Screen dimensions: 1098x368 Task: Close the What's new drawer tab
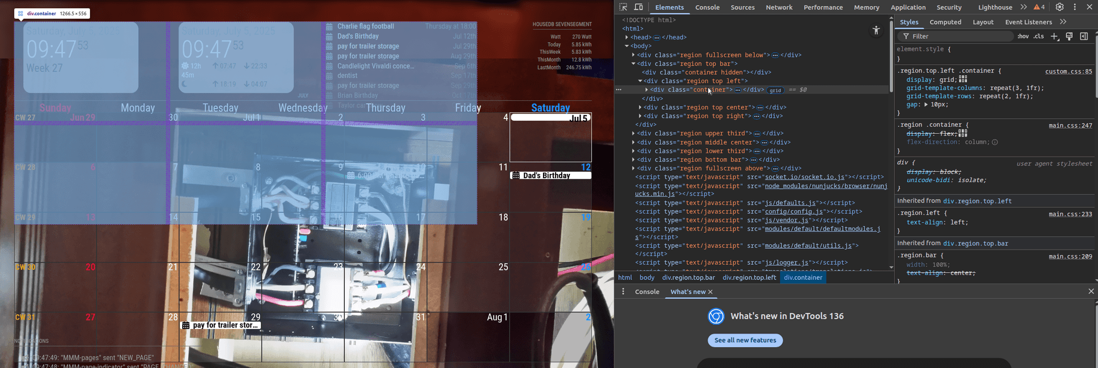pos(710,292)
